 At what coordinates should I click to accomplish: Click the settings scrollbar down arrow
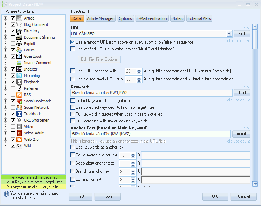(x=255, y=184)
